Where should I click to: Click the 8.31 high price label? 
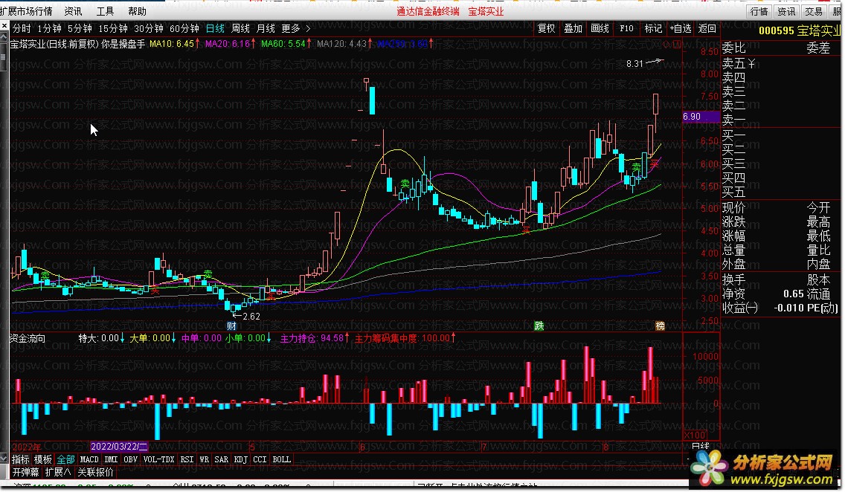point(634,63)
